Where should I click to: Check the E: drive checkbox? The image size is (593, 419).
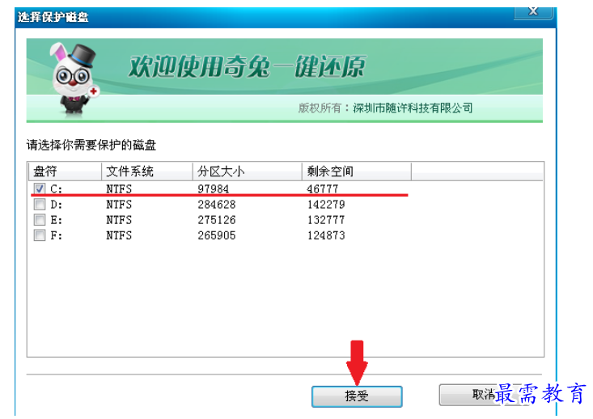40,220
